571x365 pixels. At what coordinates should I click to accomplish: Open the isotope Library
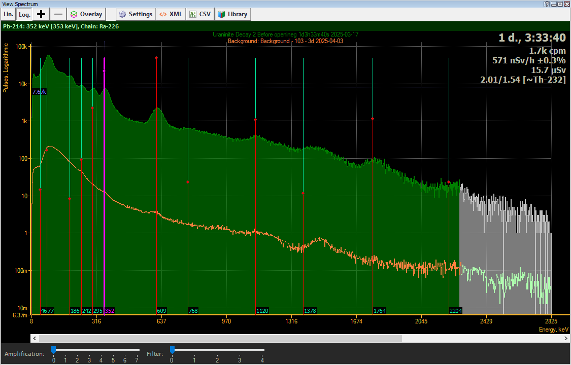pos(232,14)
